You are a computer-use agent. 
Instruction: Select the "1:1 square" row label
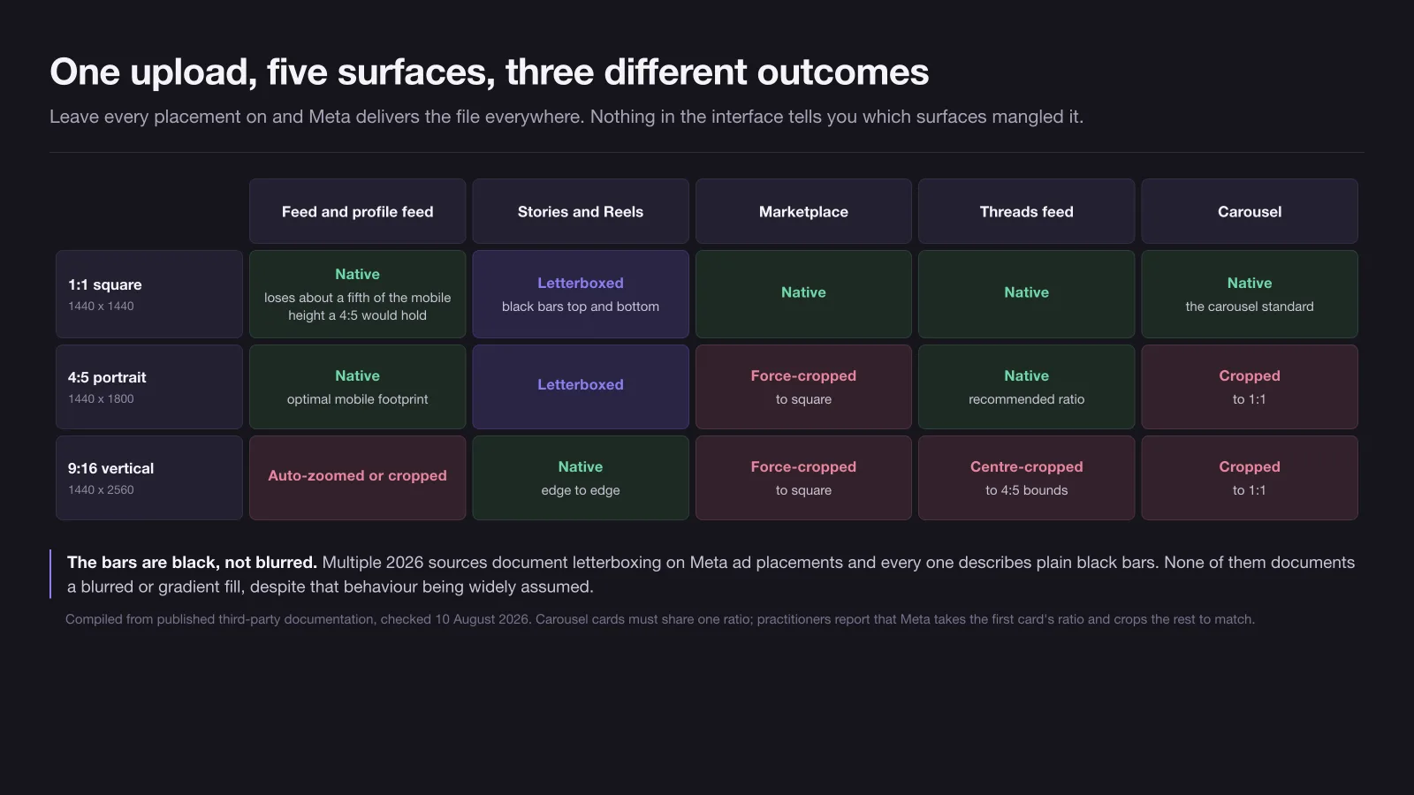(149, 294)
